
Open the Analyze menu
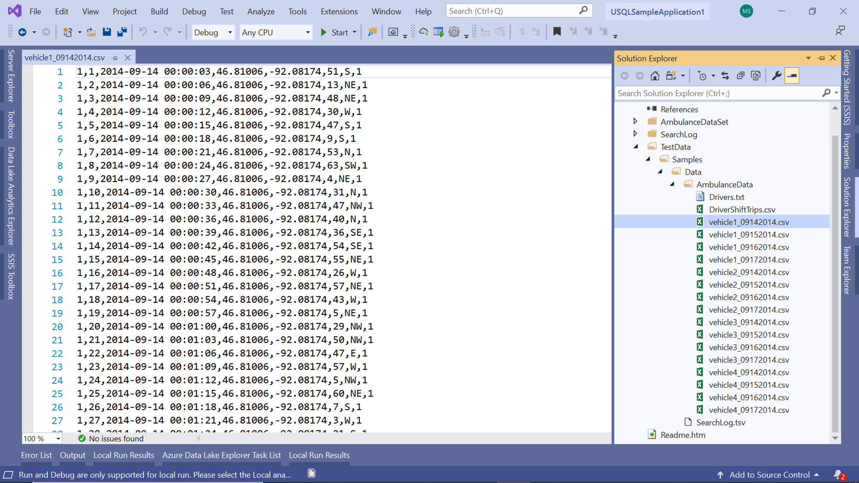[261, 12]
